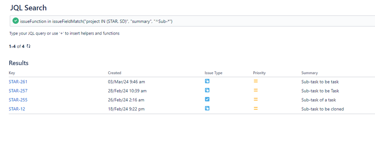Click the sub-task type icon for STAR-257

pyautogui.click(x=207, y=91)
